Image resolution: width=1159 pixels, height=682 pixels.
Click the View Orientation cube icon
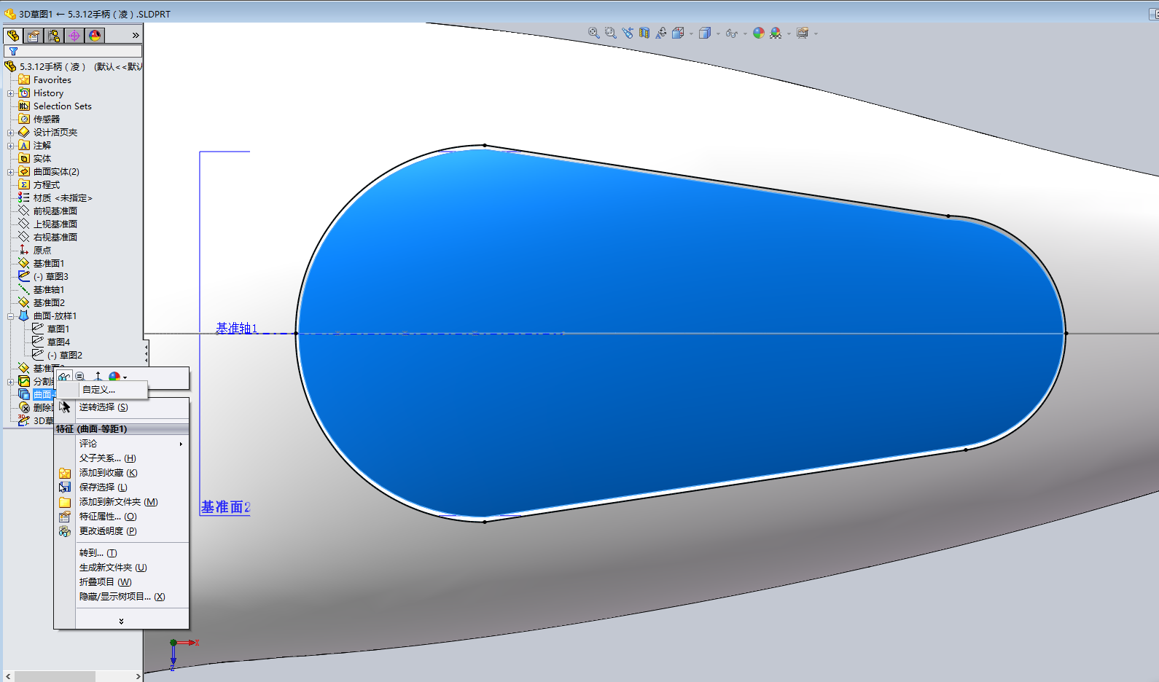click(x=678, y=33)
